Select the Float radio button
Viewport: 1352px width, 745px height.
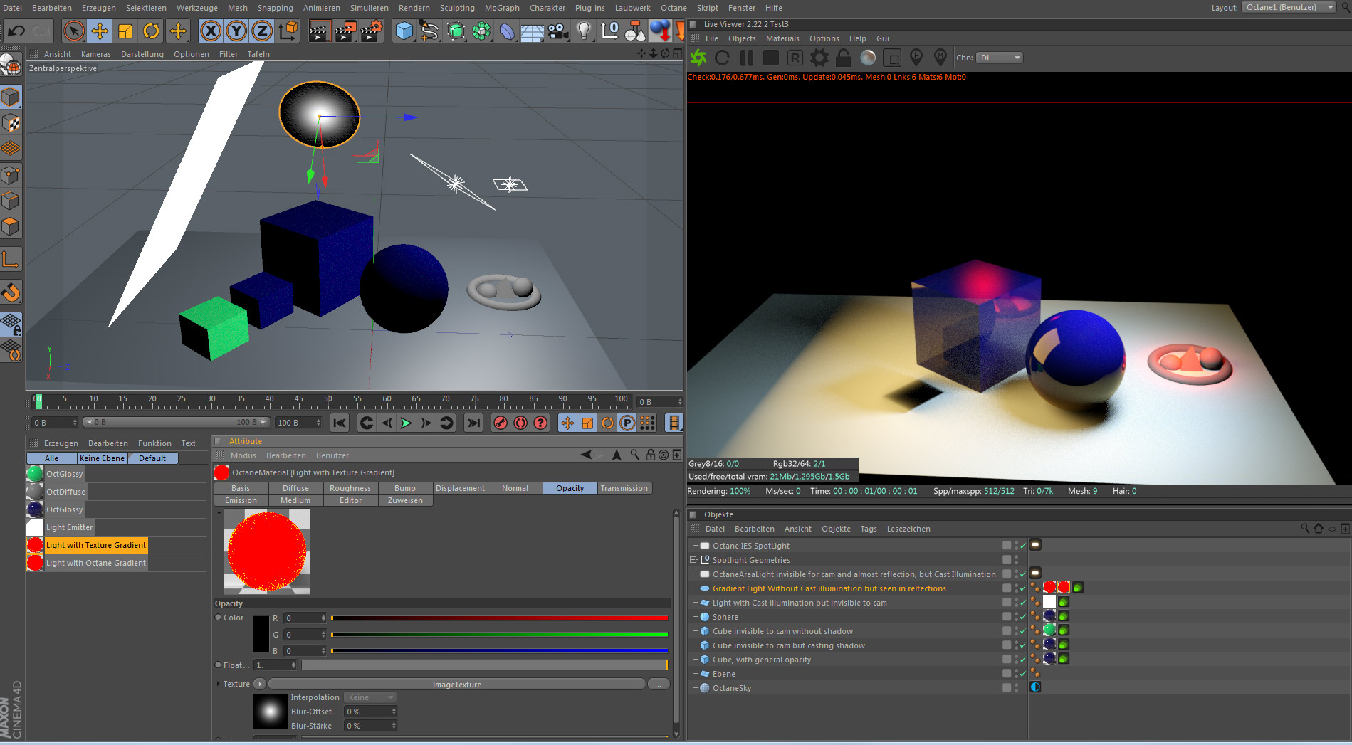[219, 665]
